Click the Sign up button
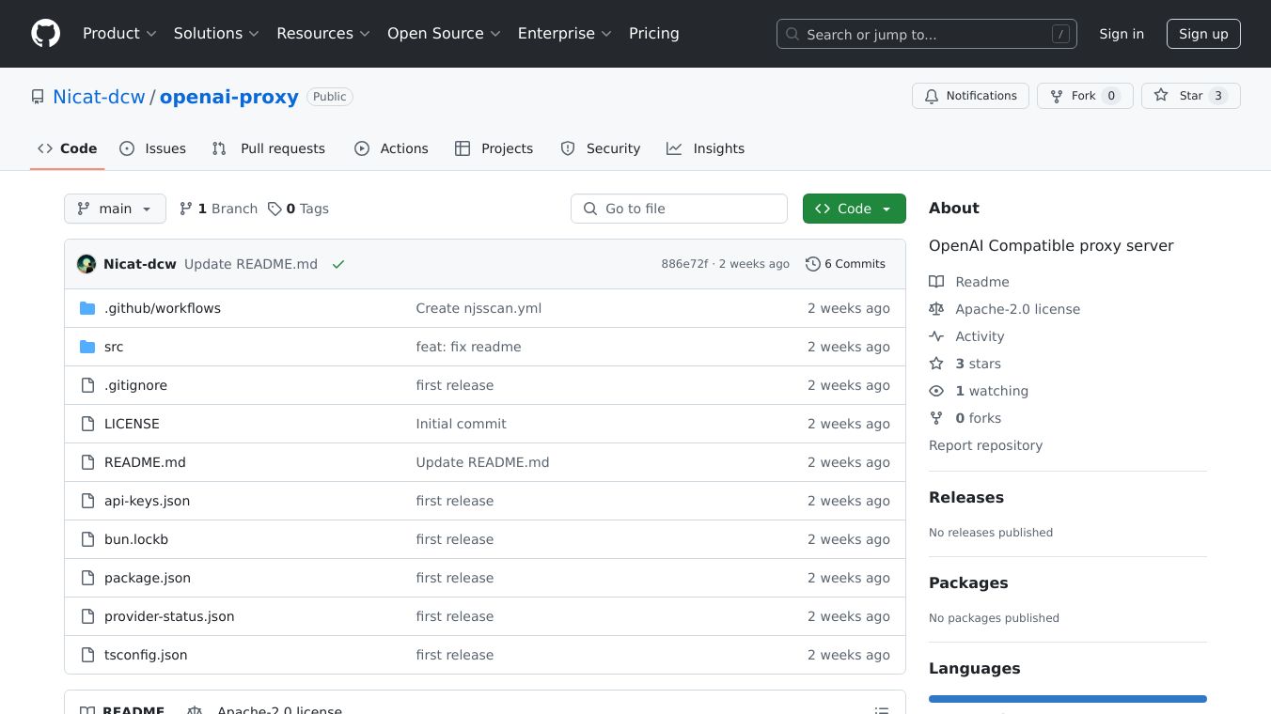The width and height of the screenshot is (1271, 714). (1203, 34)
